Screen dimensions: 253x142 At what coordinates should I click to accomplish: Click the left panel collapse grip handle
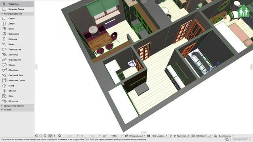36,67
